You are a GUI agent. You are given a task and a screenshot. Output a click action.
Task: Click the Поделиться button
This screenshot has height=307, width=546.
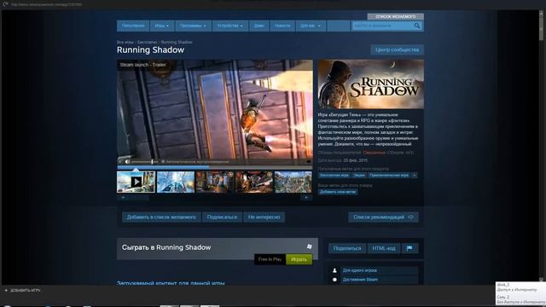pos(347,248)
